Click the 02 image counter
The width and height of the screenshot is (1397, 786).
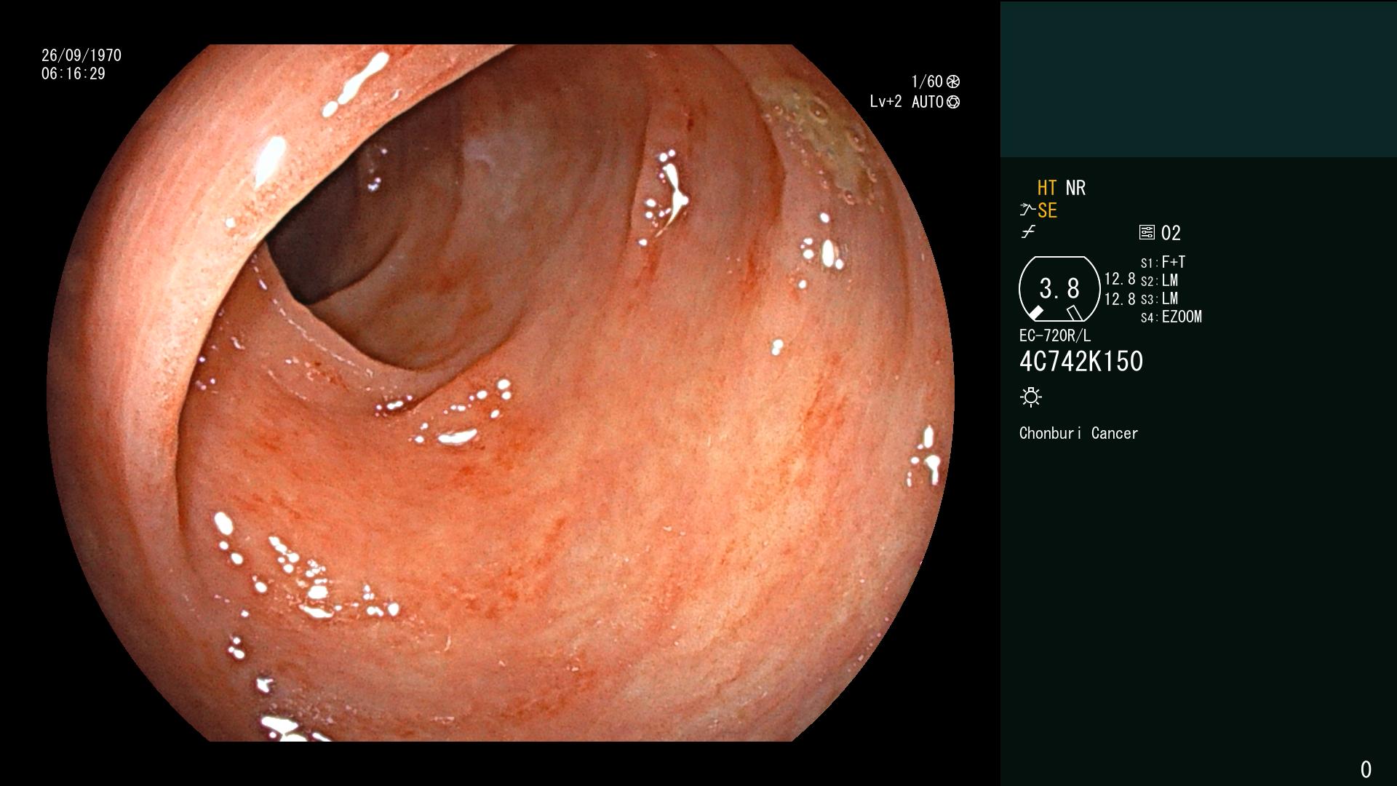pos(1171,233)
